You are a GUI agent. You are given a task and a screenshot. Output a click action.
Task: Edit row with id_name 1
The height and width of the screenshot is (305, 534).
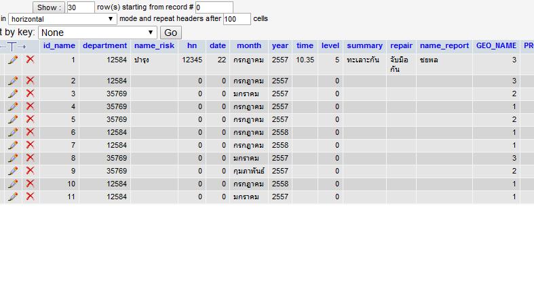(x=13, y=60)
